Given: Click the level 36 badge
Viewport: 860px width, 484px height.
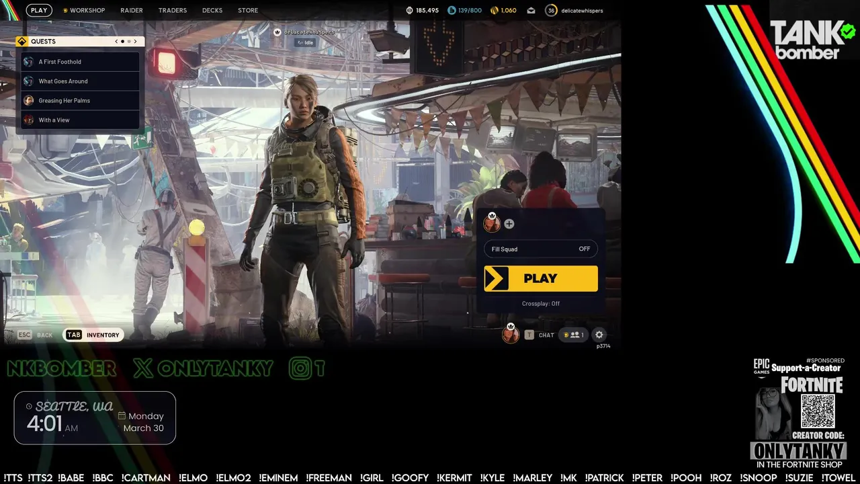Looking at the screenshot, I should pyautogui.click(x=551, y=10).
